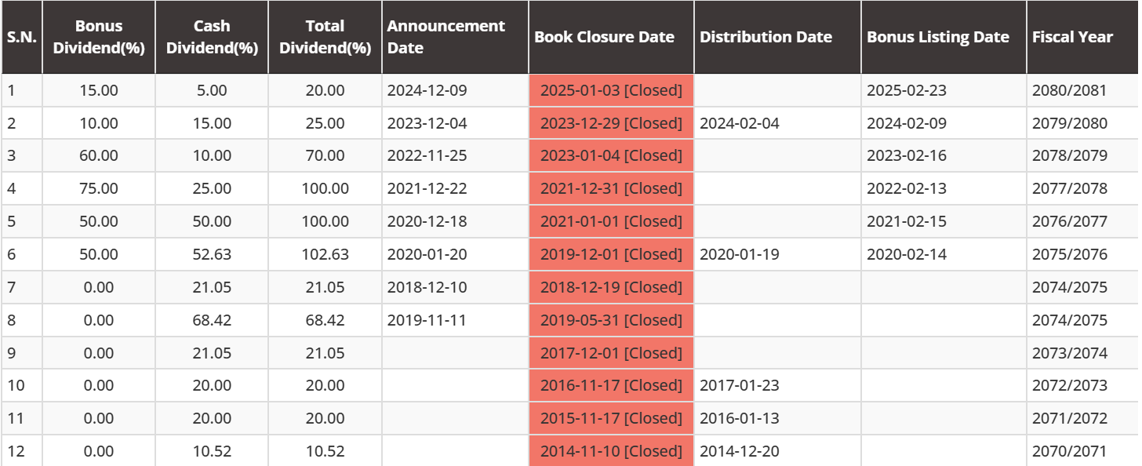The width and height of the screenshot is (1142, 466).
Task: Sort by Bonus Dividend(%) column header
Action: tap(99, 37)
